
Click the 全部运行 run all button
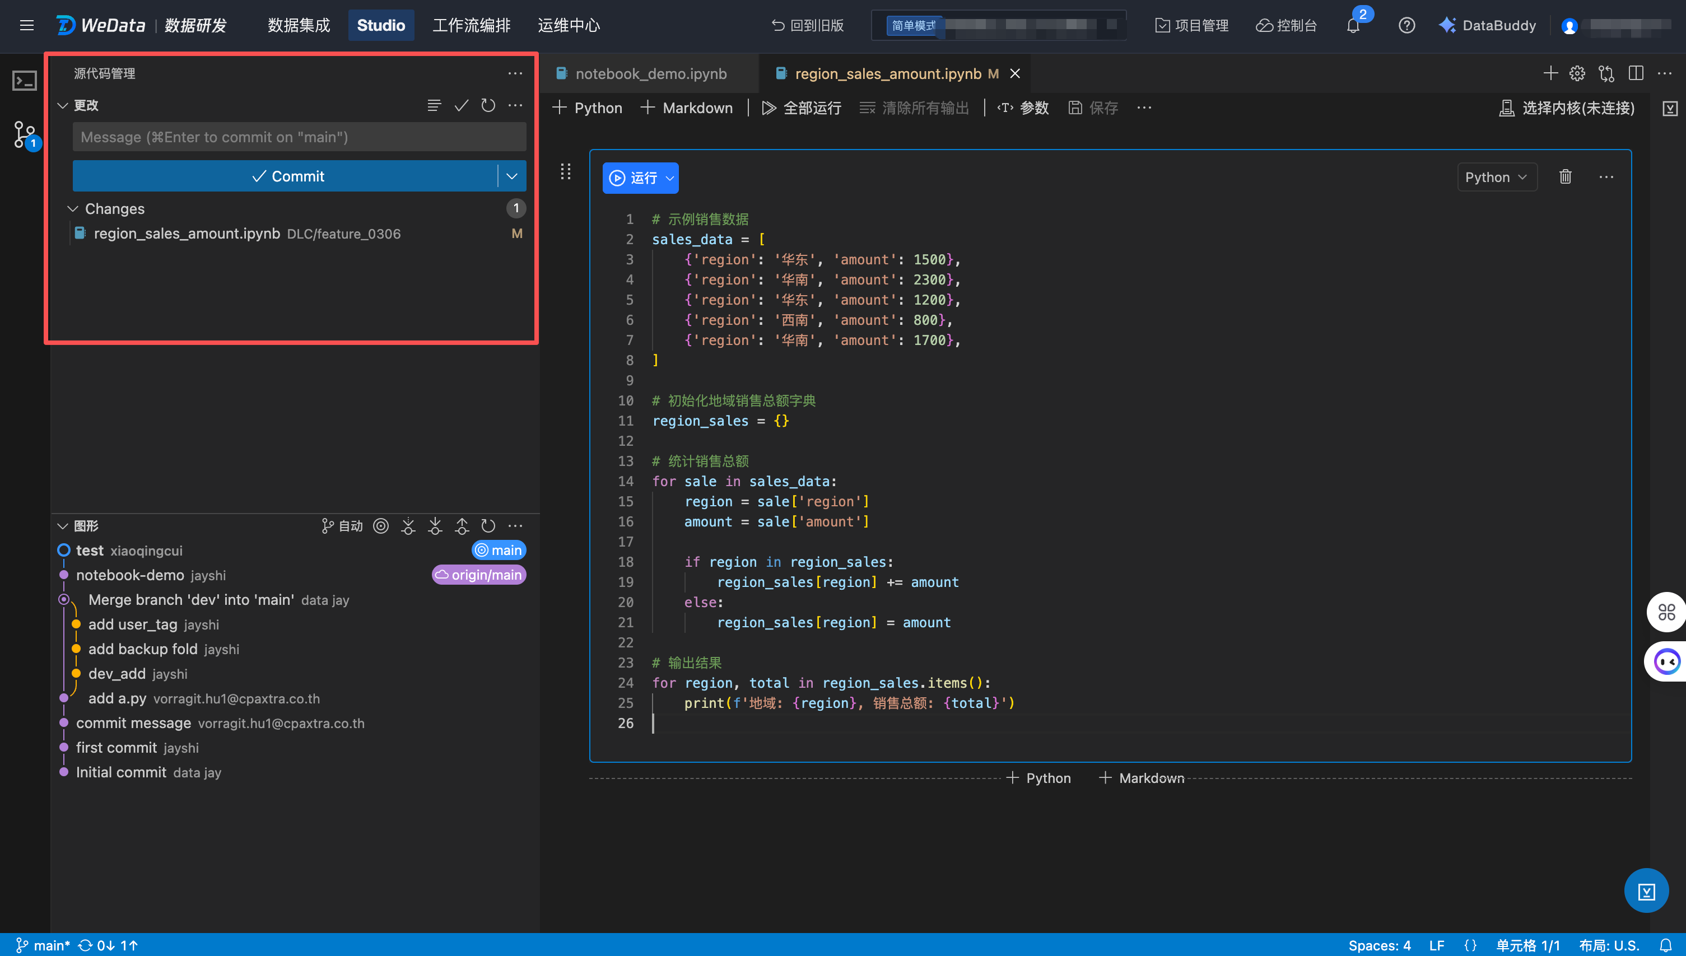pyautogui.click(x=801, y=108)
